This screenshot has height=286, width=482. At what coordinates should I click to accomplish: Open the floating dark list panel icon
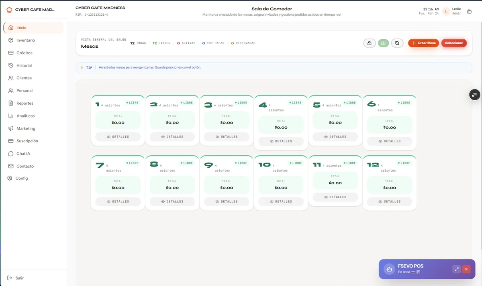(x=475, y=95)
